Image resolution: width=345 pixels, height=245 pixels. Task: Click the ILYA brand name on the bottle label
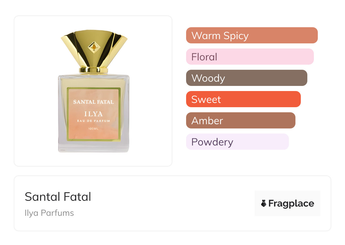(93, 114)
